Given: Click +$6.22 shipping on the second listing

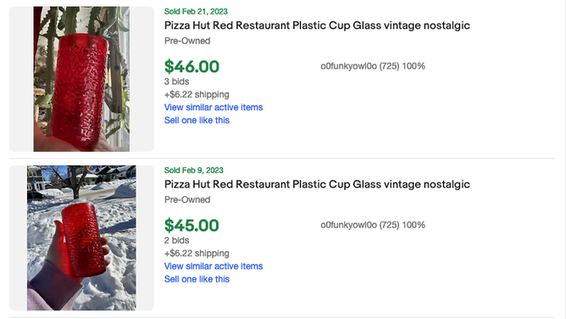Looking at the screenshot, I should pos(197,254).
